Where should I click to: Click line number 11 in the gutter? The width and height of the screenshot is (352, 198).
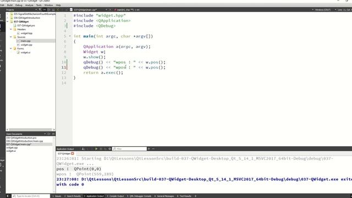point(64,67)
